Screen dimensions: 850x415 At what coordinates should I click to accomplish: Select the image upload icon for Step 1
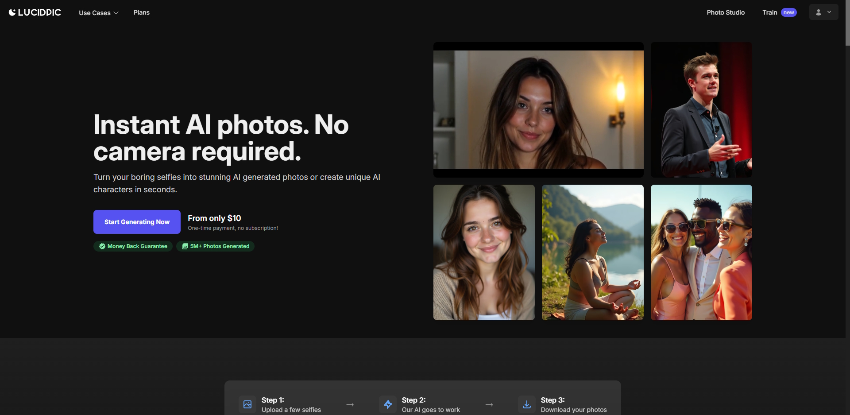coord(247,404)
